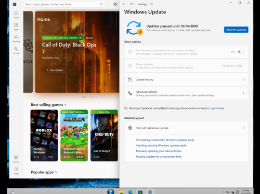Open Update history chevron
The height and width of the screenshot is (194, 260).
coord(243,79)
